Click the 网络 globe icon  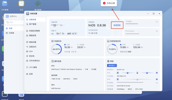click(x=108, y=61)
